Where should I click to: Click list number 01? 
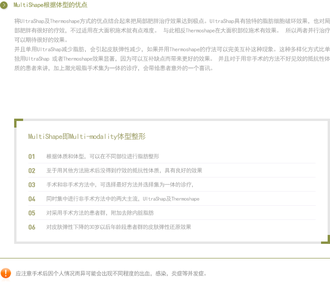tap(32, 157)
